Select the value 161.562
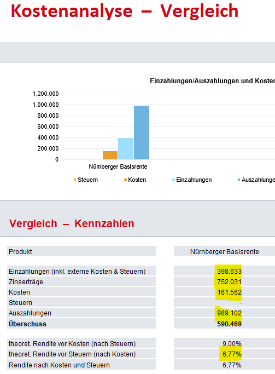Viewport: 275px width, 374px height. pos(229,292)
